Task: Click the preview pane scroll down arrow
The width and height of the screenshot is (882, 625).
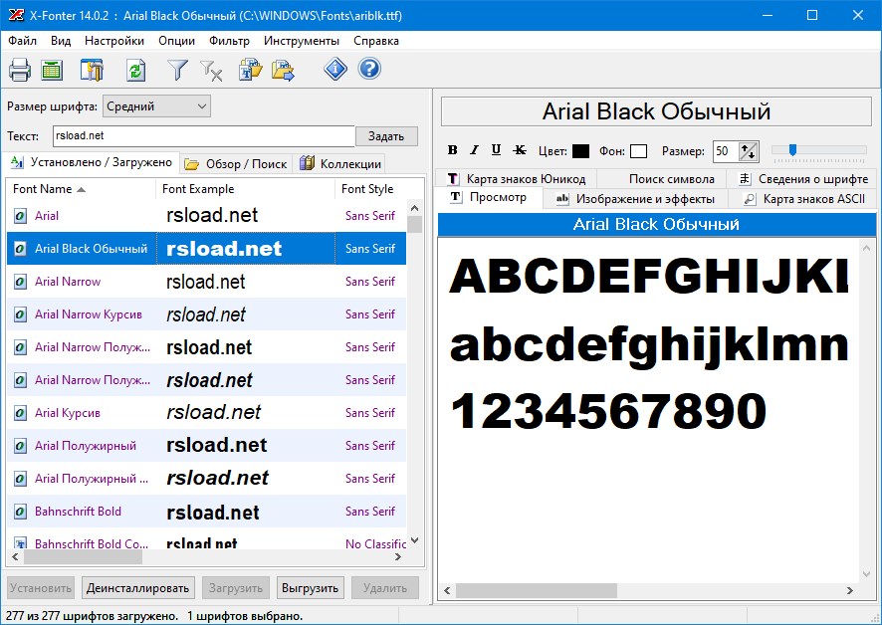Action: (x=866, y=574)
